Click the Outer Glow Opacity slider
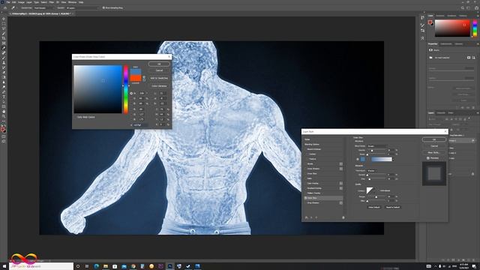Screen dimensions: 480x270 (377, 151)
